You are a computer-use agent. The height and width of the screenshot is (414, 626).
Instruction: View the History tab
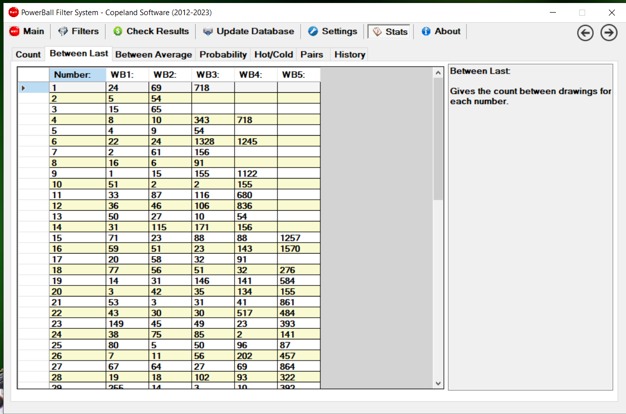tap(350, 54)
